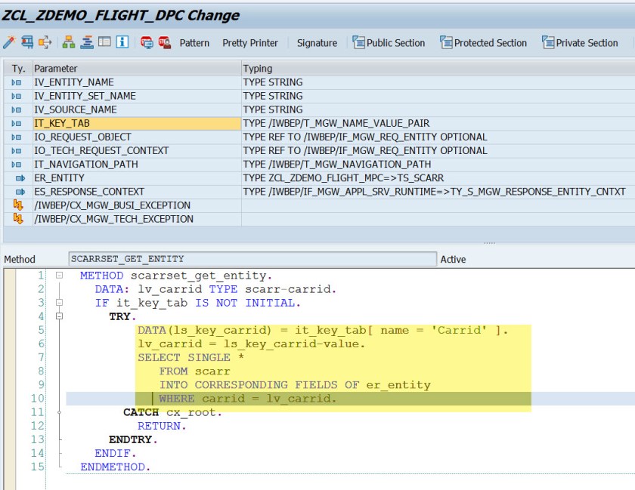Select typing TYPE ZCL_ZDEMO_FLIGHT_MPC=>TS_SCARR
The image size is (635, 490).
coord(343,178)
